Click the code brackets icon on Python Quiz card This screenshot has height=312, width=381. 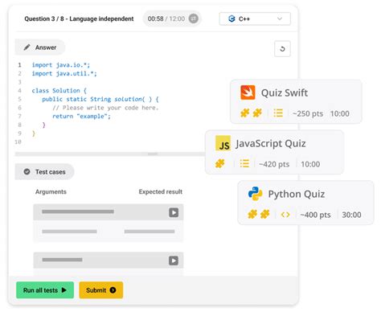(x=285, y=215)
